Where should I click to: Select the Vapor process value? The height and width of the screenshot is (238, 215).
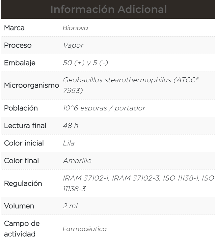tap(73, 45)
